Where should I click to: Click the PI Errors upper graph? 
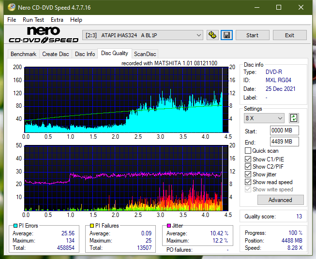pyautogui.click(x=126, y=100)
